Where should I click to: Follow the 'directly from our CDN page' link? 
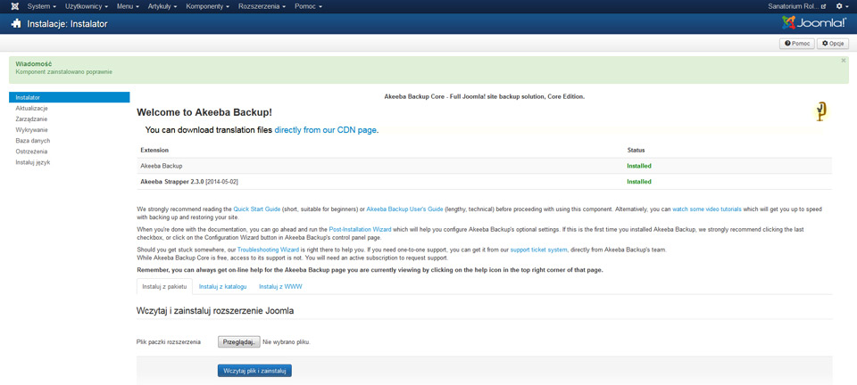[x=326, y=130]
